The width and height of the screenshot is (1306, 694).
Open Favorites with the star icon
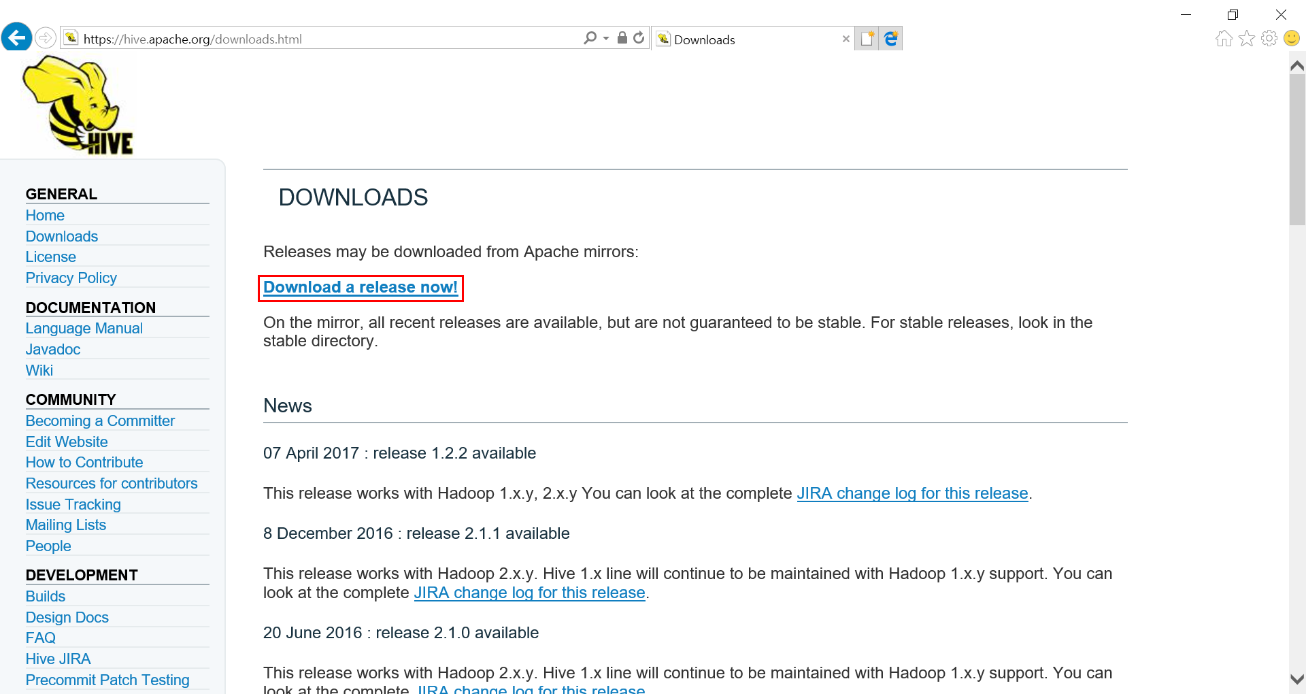tap(1247, 39)
